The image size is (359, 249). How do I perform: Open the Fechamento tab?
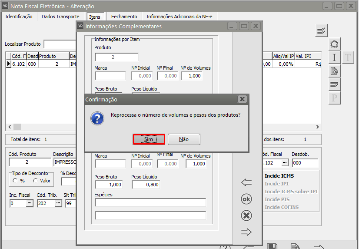coord(124,17)
